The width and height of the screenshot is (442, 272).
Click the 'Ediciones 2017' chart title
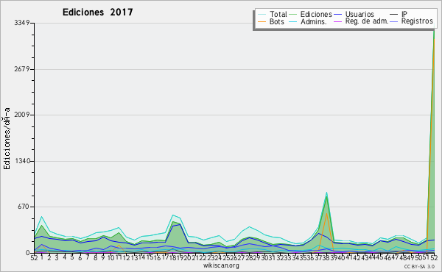[97, 12]
